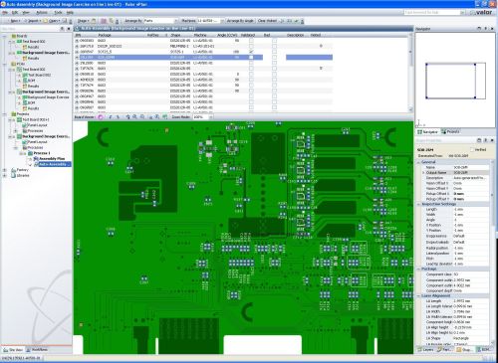Open the Actions menu
The height and width of the screenshot is (363, 498).
(42, 12)
